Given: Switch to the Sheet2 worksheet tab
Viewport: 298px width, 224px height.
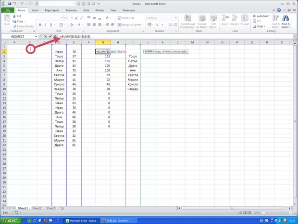Looking at the screenshot, I should [x=37, y=208].
